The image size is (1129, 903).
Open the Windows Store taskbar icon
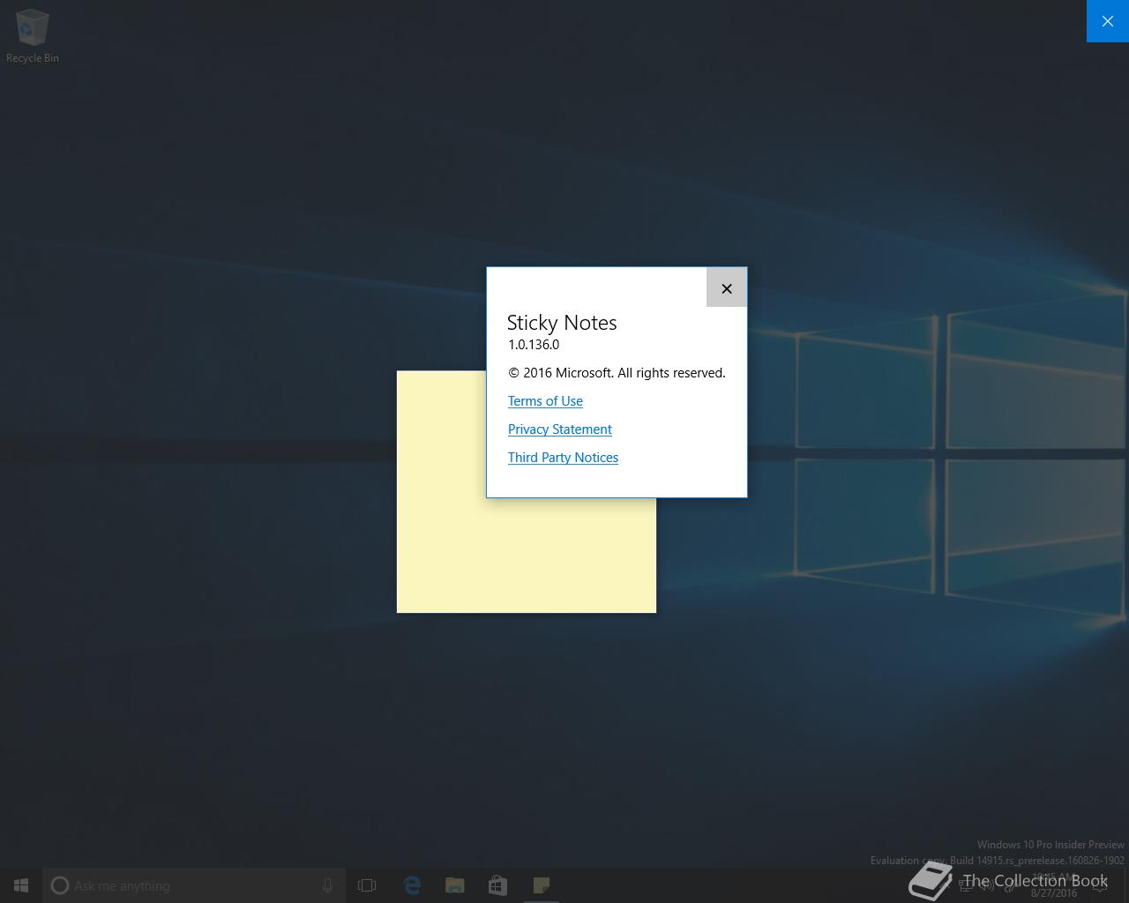[497, 885]
